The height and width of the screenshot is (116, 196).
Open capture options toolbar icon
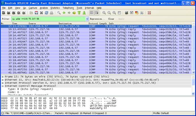pyautogui.click(x=8, y=13)
